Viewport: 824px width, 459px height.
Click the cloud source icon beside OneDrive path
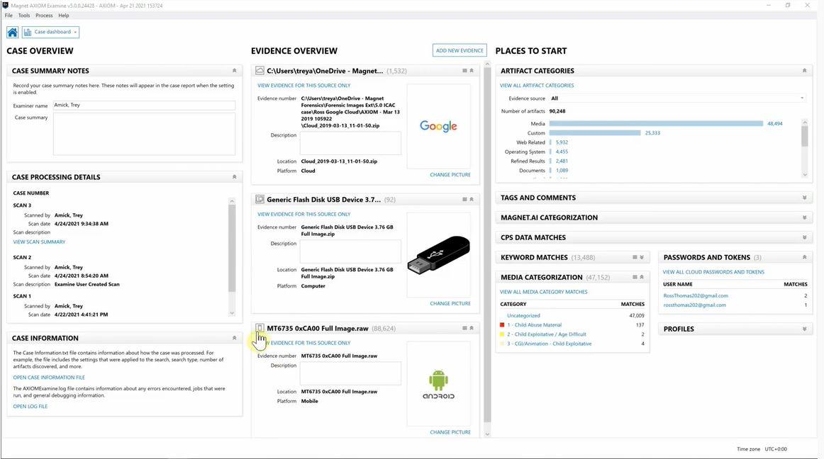(x=260, y=70)
